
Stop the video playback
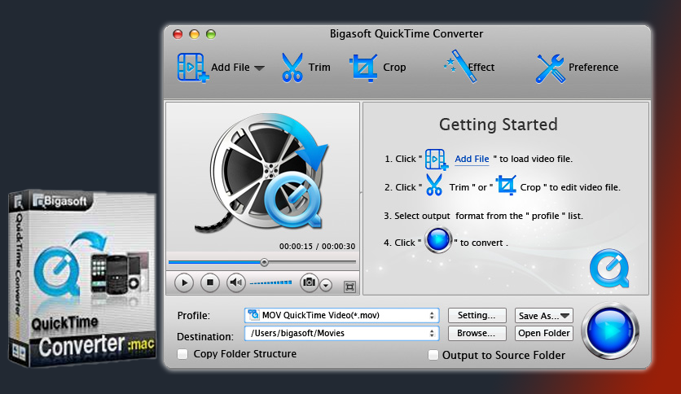210,283
